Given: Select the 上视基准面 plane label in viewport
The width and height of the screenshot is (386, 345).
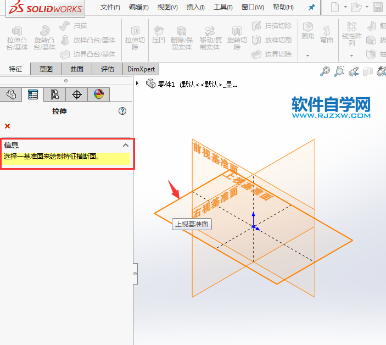Looking at the screenshot, I should (x=248, y=186).
